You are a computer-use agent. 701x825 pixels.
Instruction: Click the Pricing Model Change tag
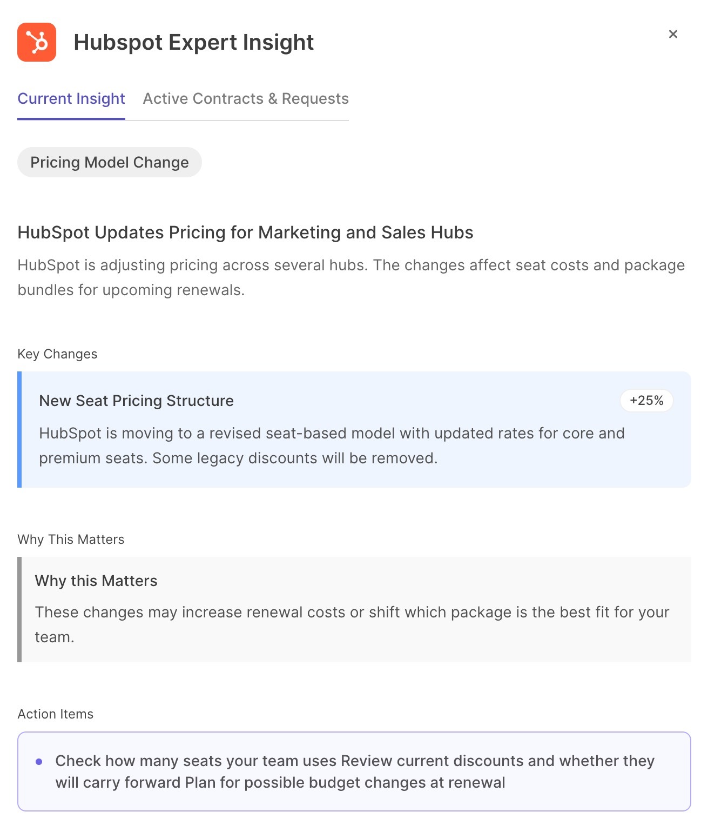[x=110, y=162]
